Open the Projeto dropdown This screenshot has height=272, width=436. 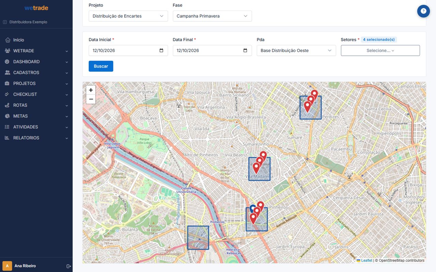[128, 16]
